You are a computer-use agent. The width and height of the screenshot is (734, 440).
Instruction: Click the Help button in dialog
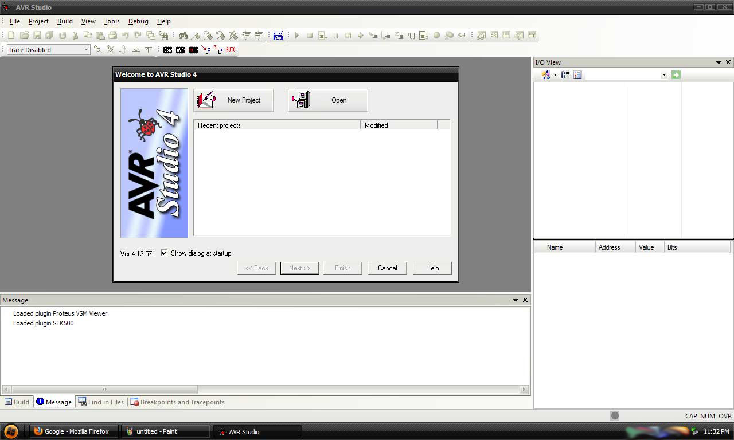coord(432,268)
